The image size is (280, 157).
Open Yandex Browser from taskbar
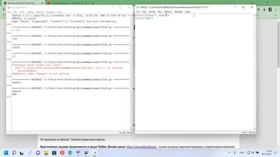[62, 153]
